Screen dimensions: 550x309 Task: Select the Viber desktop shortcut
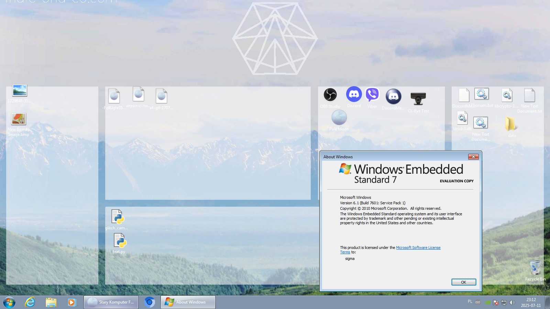(x=372, y=95)
